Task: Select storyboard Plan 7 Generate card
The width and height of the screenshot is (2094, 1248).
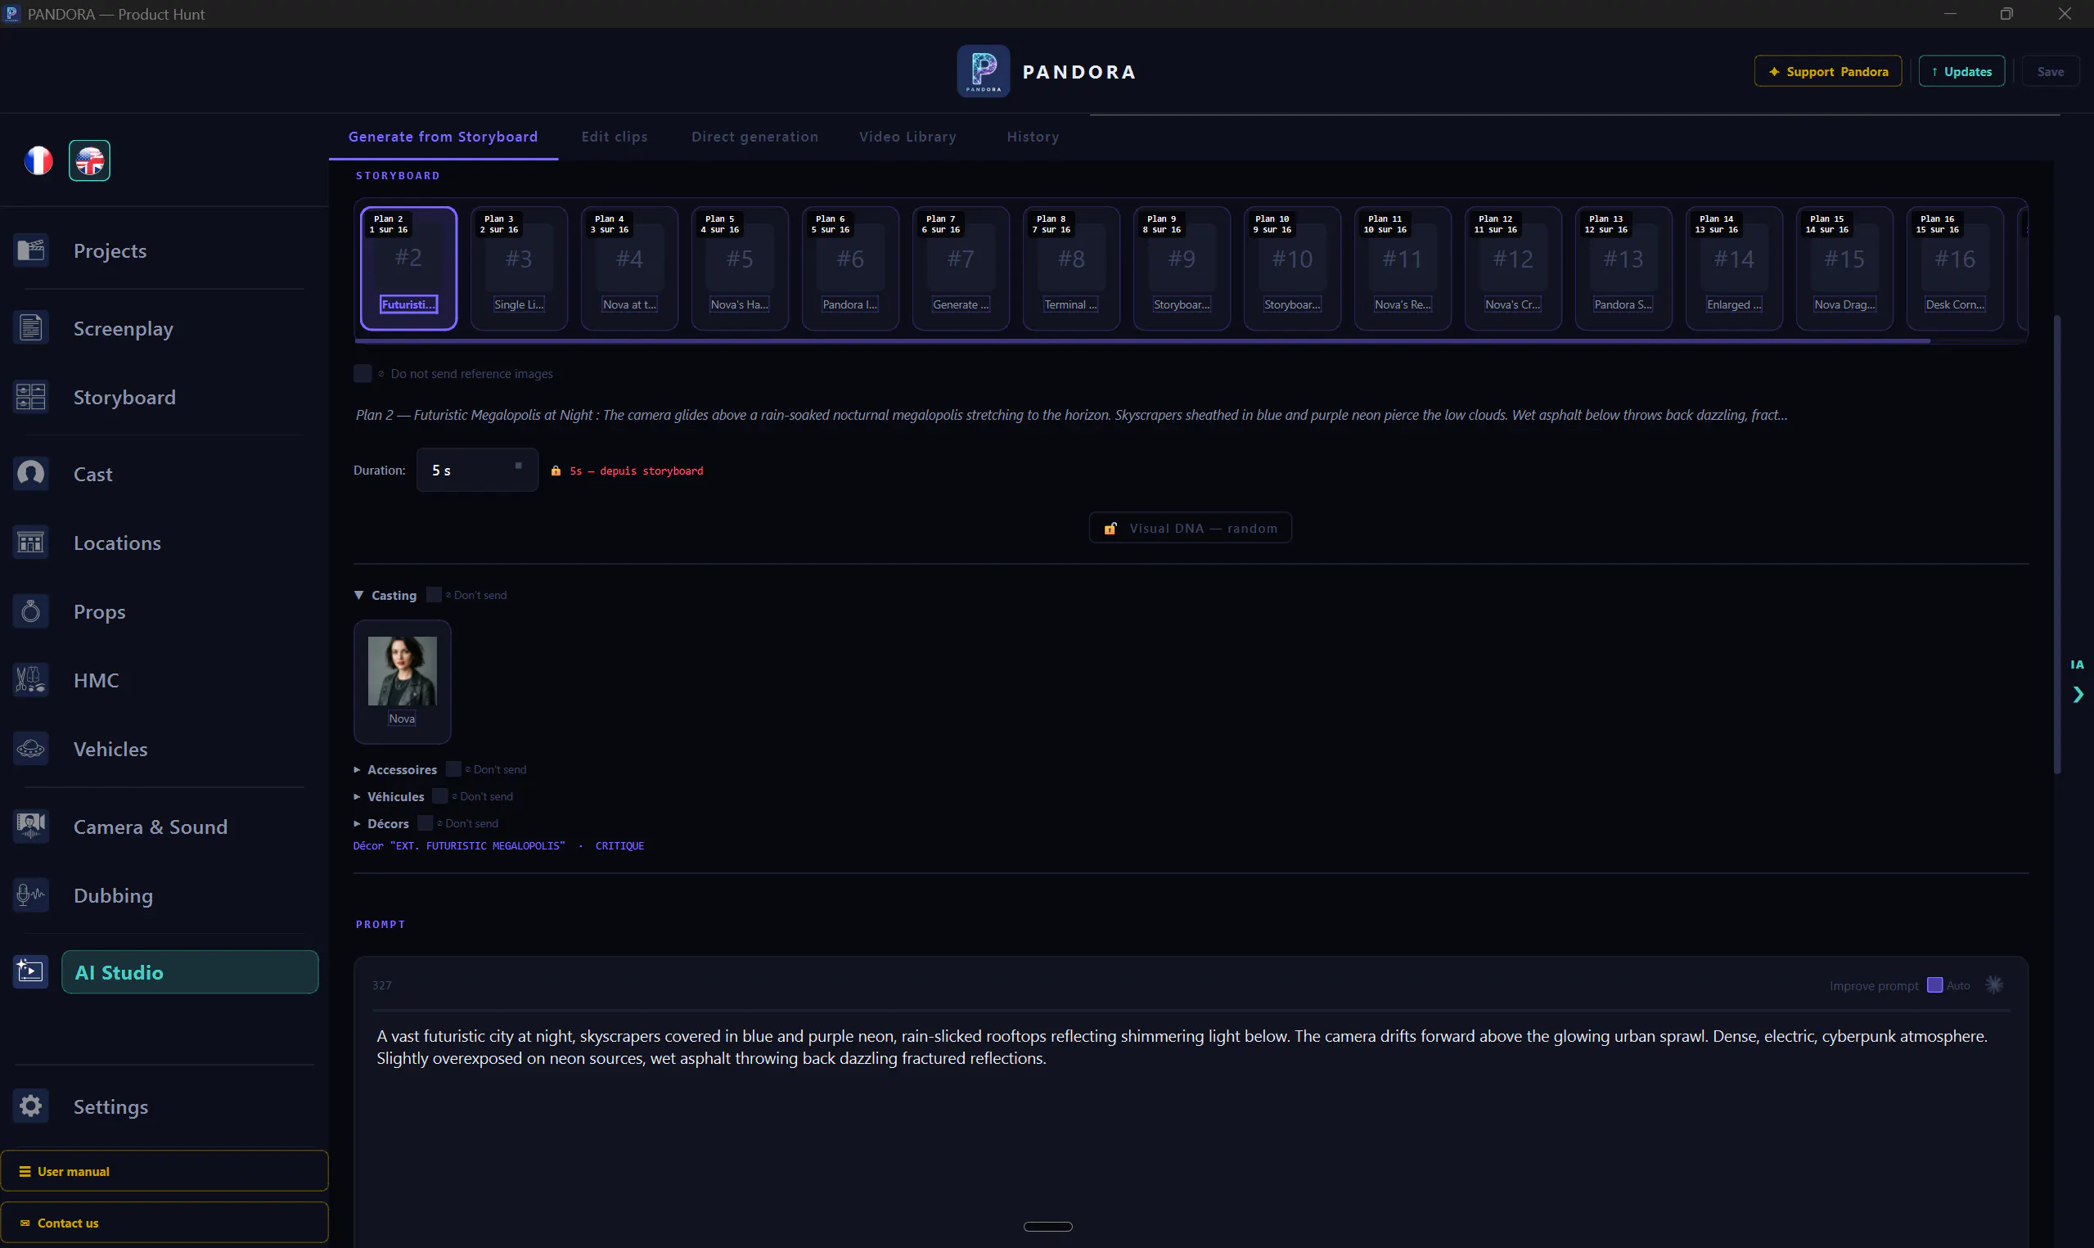Action: (x=961, y=268)
